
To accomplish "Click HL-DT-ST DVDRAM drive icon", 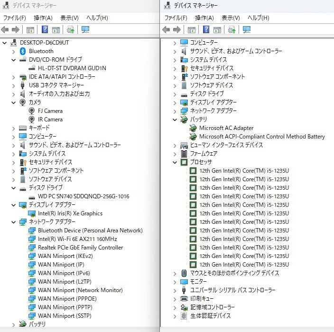I will (x=32, y=68).
